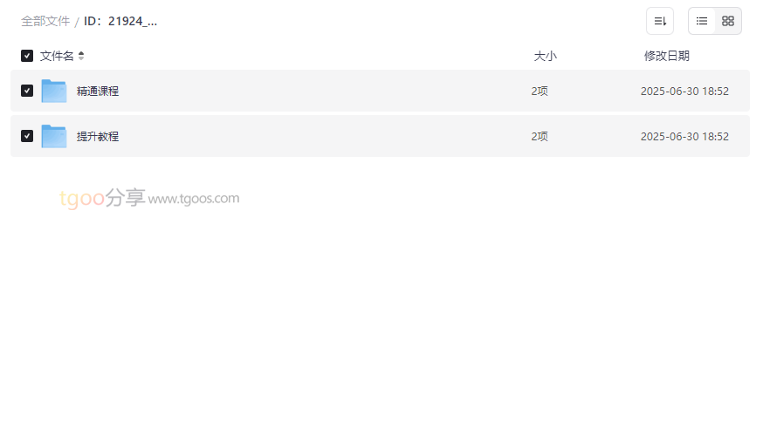
Task: Click the 2项 size of 精通课程
Action: pos(540,91)
